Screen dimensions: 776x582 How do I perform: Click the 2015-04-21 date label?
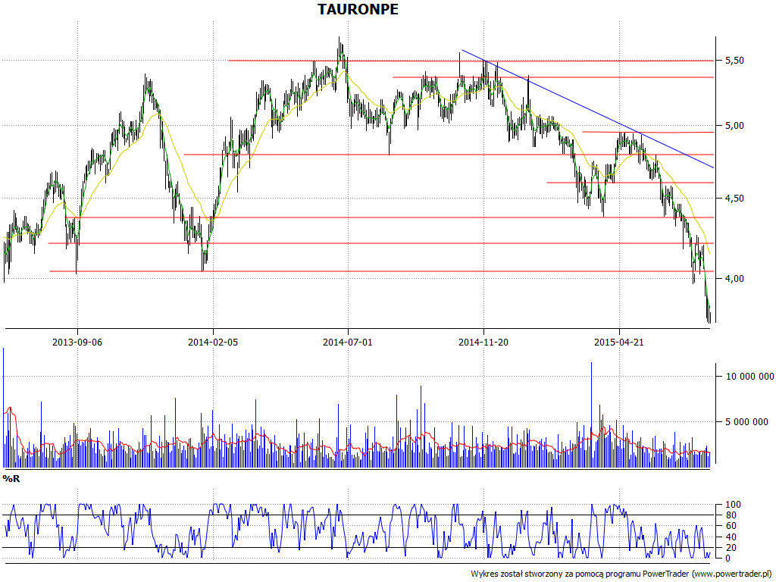(x=619, y=342)
